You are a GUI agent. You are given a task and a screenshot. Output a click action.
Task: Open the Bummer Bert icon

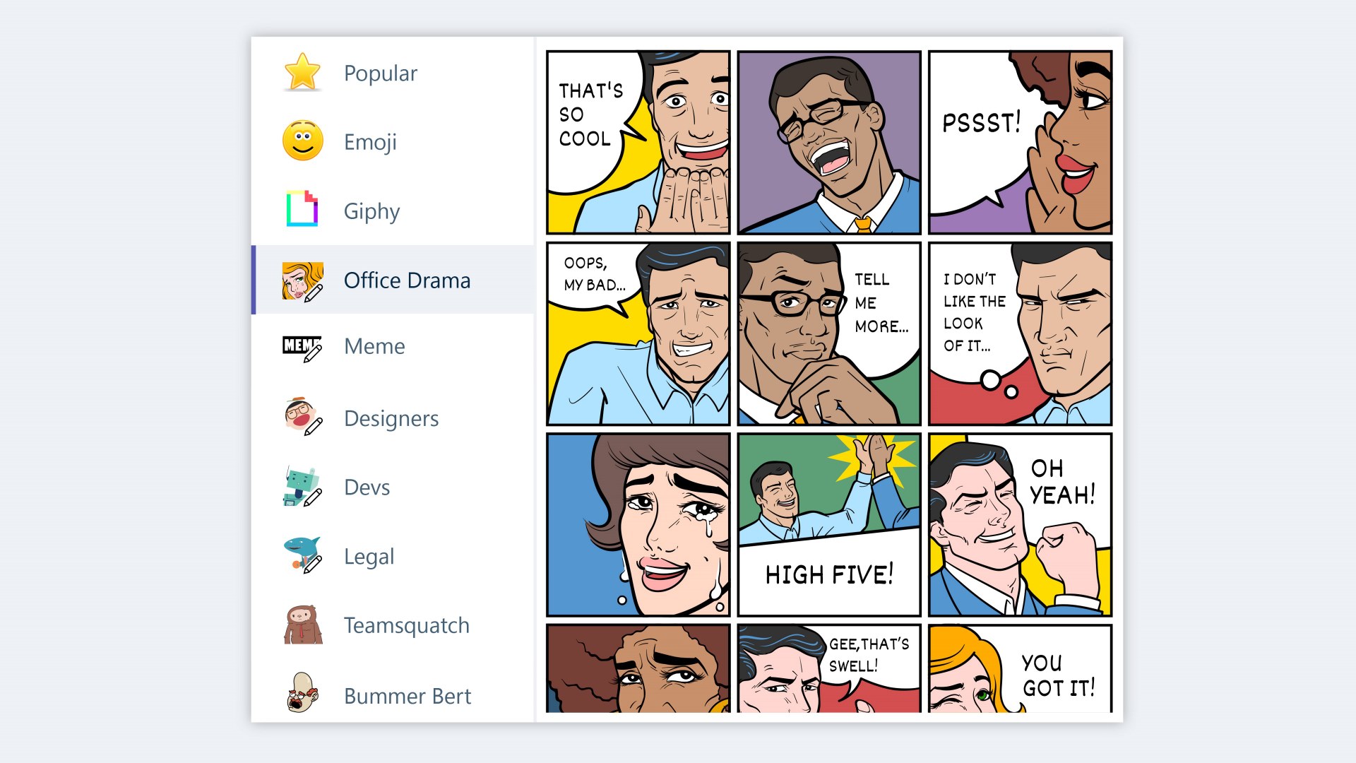click(x=302, y=693)
